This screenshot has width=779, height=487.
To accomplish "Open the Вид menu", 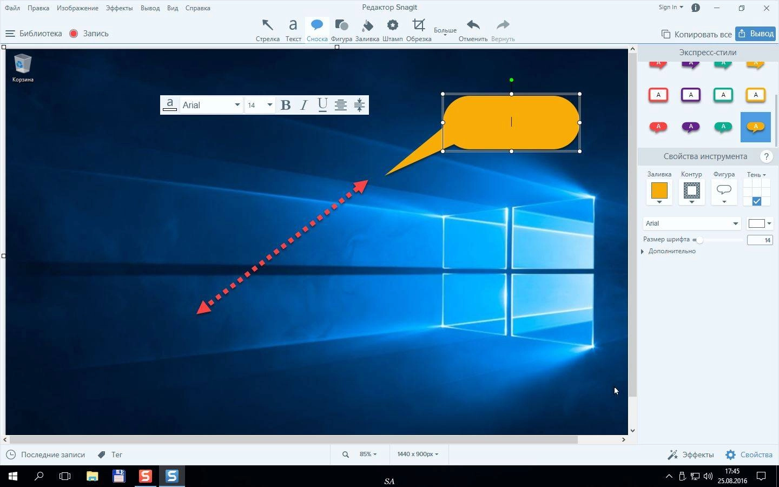I will tap(173, 8).
